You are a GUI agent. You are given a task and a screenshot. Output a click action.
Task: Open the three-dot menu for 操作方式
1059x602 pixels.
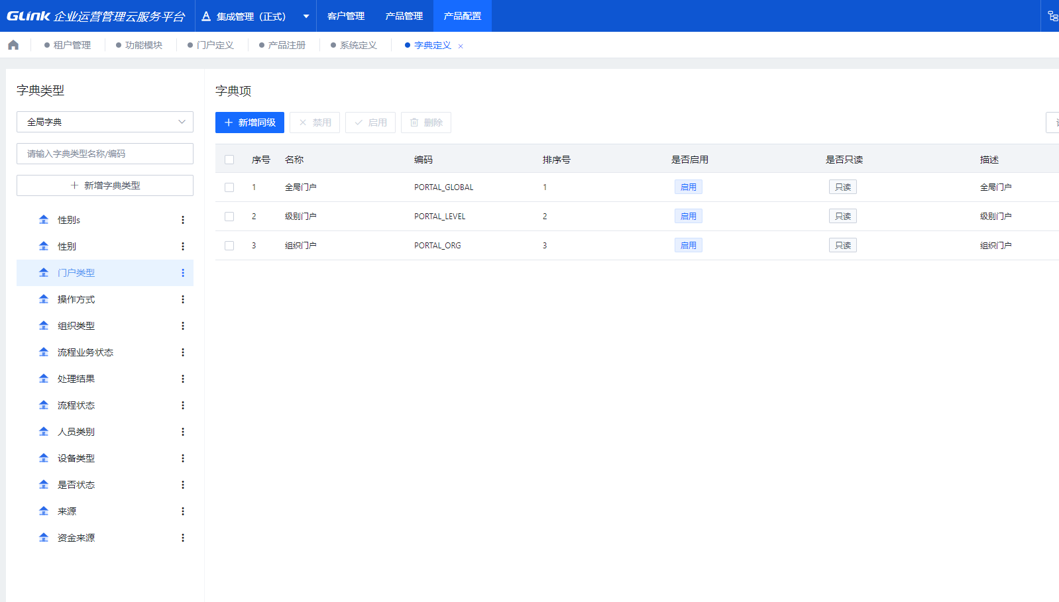pyautogui.click(x=183, y=299)
